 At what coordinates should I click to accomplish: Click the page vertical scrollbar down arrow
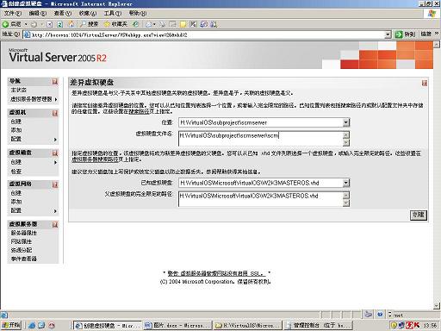436,306
